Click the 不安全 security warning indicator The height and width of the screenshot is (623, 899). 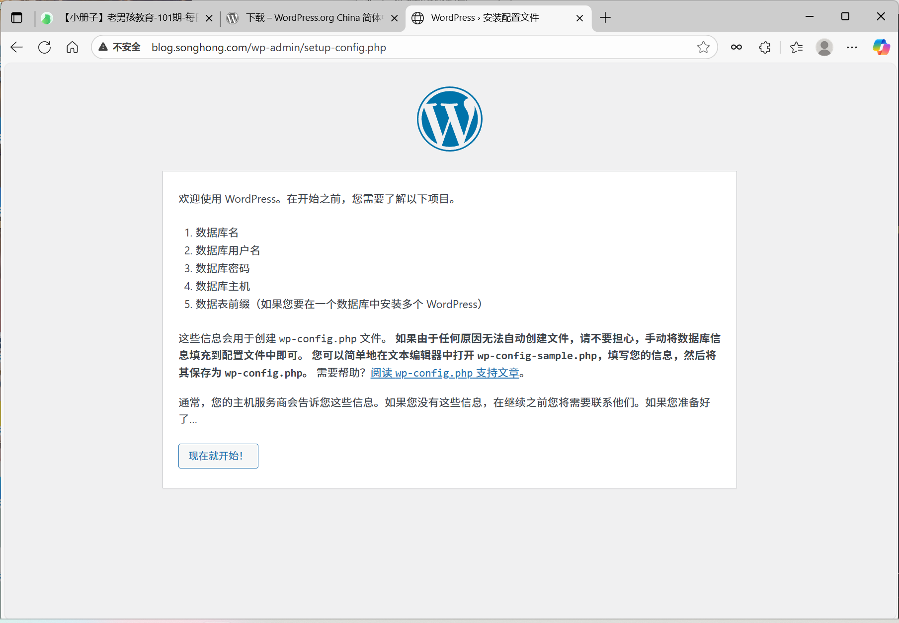tap(120, 47)
